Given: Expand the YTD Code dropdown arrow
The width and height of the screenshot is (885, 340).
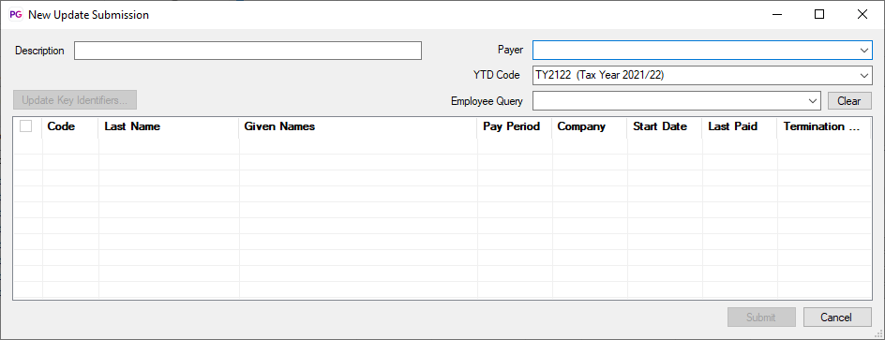Looking at the screenshot, I should (864, 75).
